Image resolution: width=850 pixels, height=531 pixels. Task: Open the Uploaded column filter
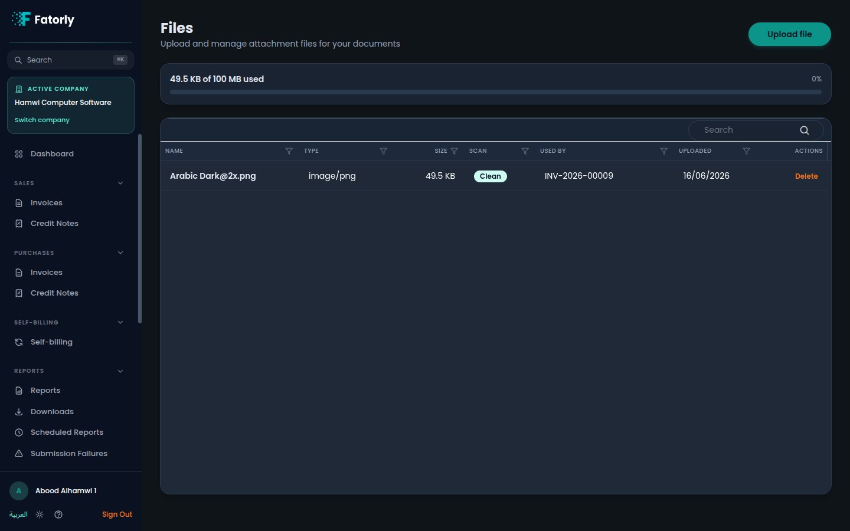747,151
